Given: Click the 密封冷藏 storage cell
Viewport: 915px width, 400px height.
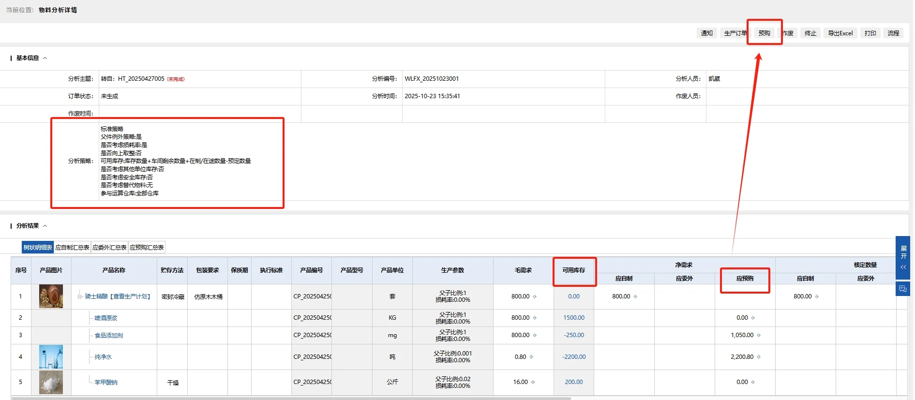Looking at the screenshot, I should click(173, 297).
